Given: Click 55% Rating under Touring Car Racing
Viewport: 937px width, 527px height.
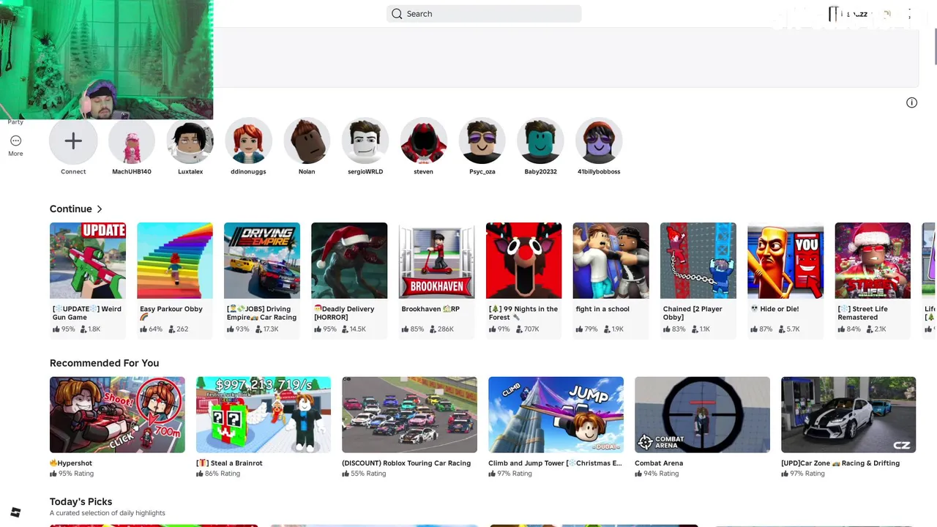Looking at the screenshot, I should [364, 474].
